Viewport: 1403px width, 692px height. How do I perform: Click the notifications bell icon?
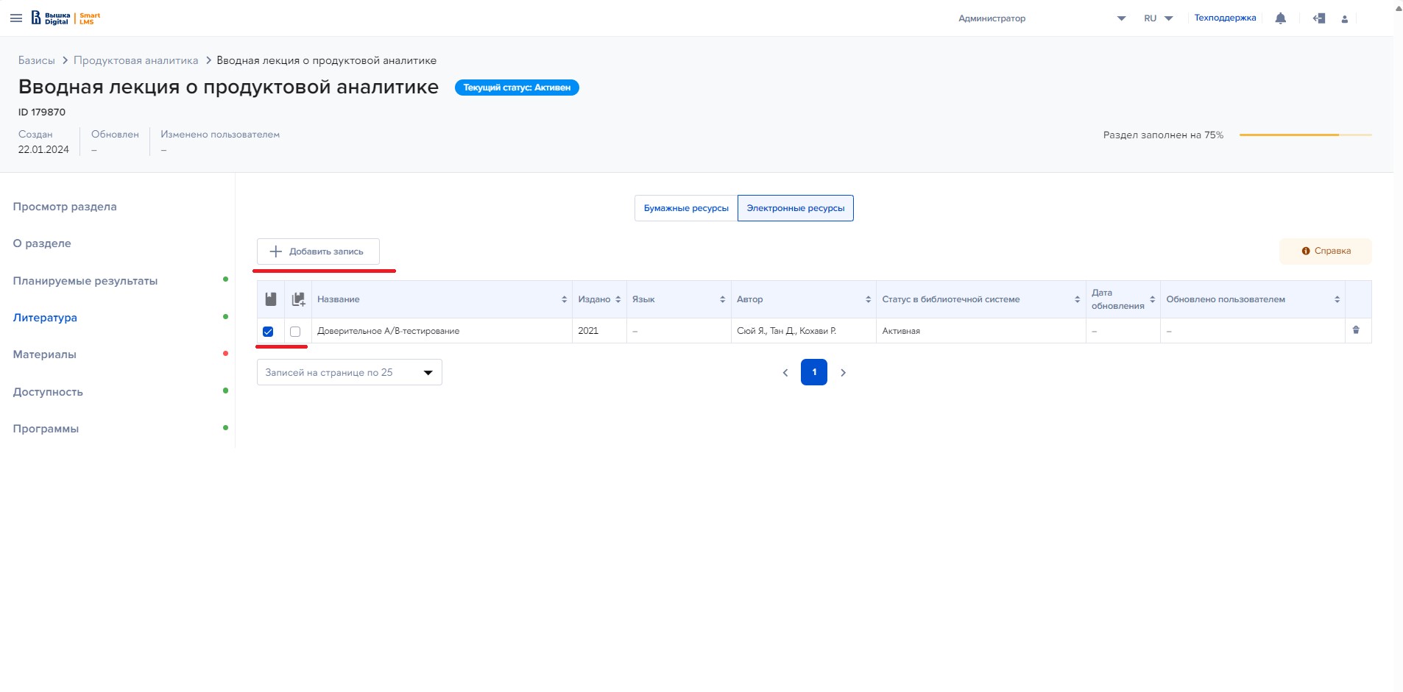tap(1280, 18)
